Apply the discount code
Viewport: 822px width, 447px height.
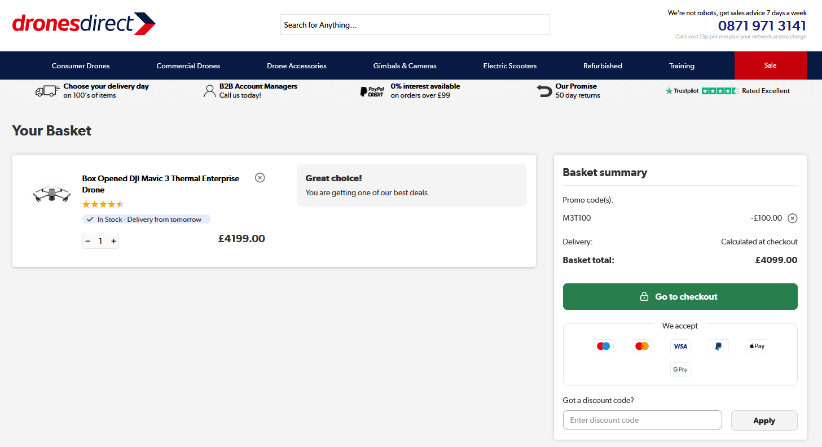point(764,420)
